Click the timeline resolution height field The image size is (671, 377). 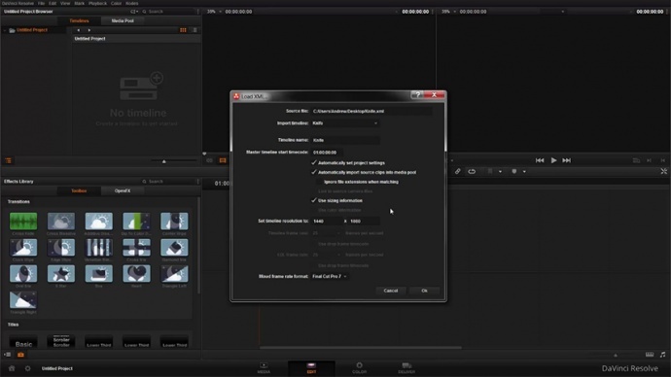tap(364, 221)
